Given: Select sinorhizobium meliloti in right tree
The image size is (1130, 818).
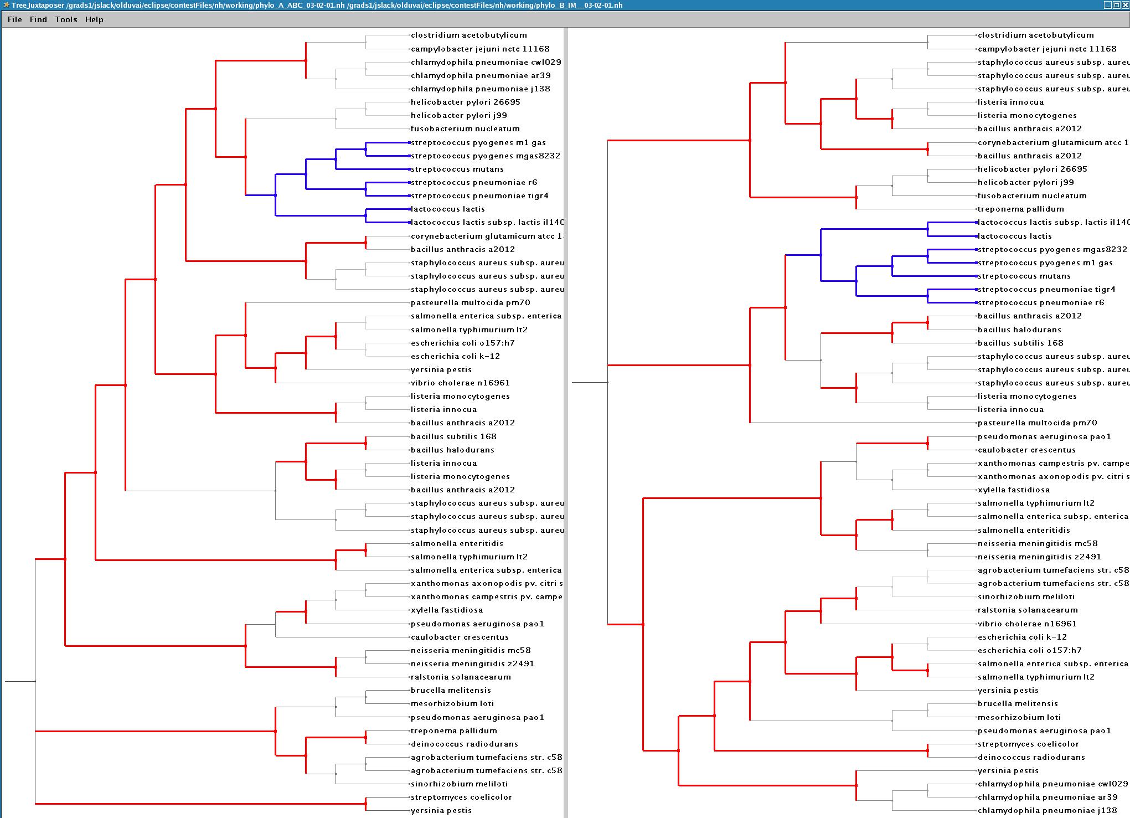Looking at the screenshot, I should pos(1026,596).
